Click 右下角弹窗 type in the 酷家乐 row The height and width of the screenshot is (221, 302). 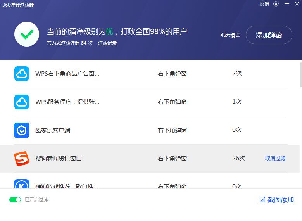173,130
